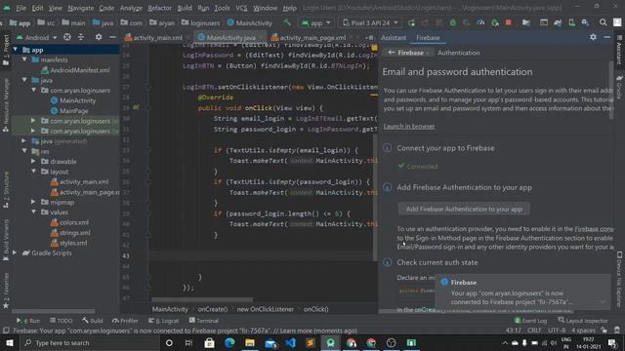Open Project panel gear settings
This screenshot has width=625, height=351.
point(99,37)
